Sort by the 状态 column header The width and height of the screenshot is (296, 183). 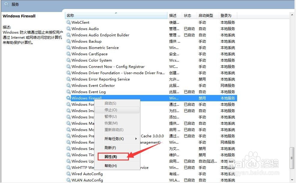pyautogui.click(x=189, y=16)
